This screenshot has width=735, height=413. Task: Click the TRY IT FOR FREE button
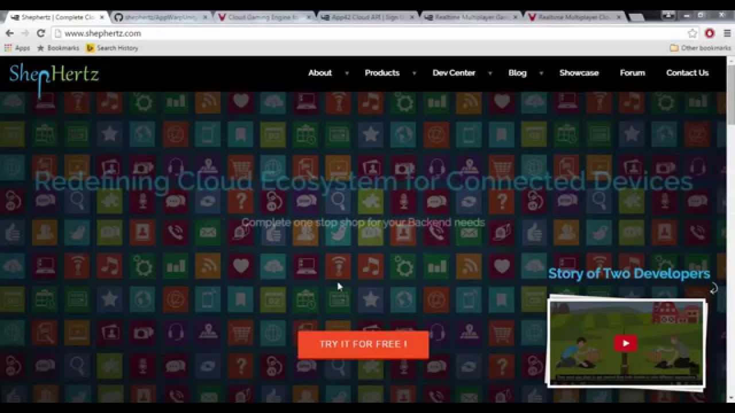[x=363, y=344]
